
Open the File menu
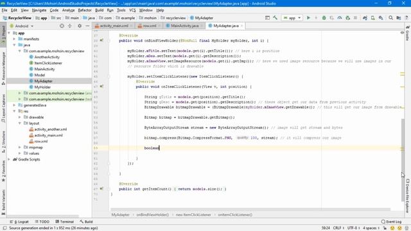click(x=4, y=10)
